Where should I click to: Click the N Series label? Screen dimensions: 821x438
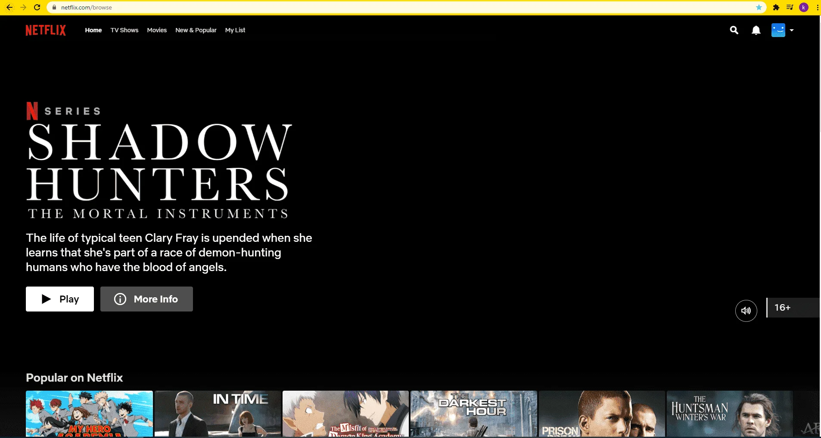(63, 111)
